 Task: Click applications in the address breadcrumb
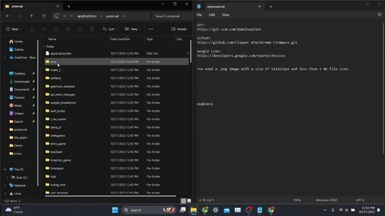pos(87,16)
